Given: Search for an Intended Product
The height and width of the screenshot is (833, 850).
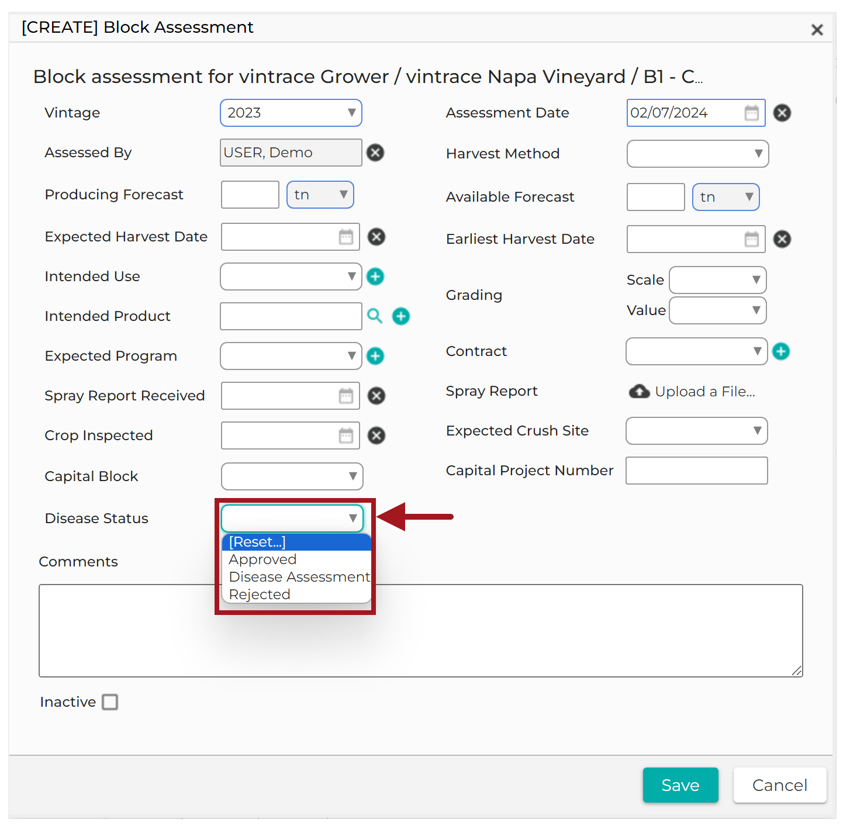Looking at the screenshot, I should (375, 316).
